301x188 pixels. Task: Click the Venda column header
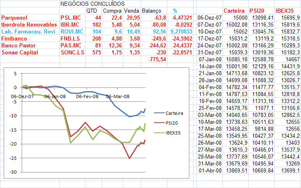click(132, 11)
